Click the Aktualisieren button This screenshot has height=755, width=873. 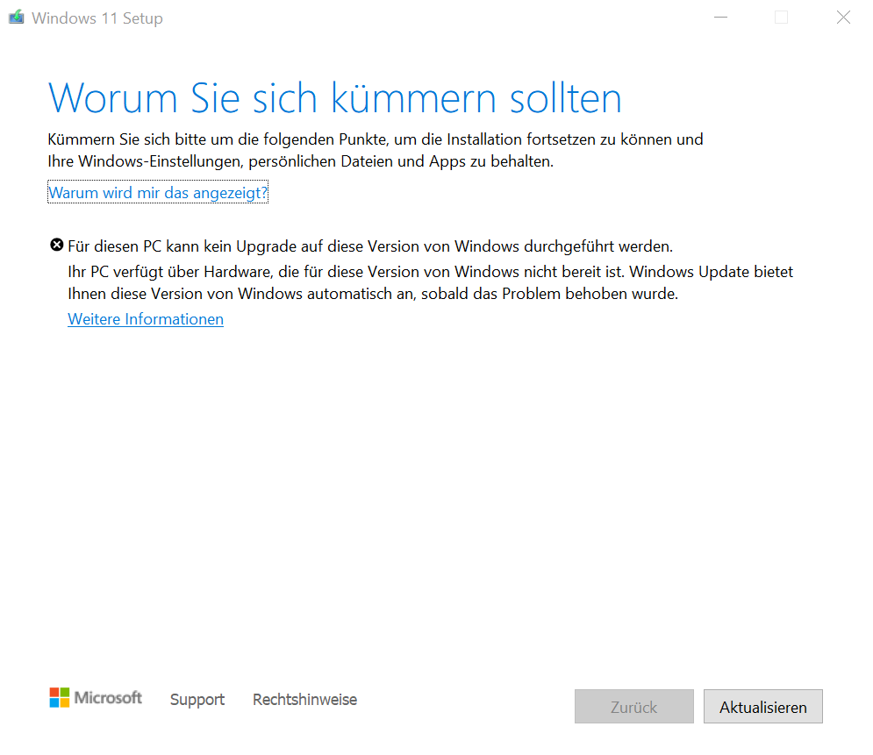click(x=762, y=707)
